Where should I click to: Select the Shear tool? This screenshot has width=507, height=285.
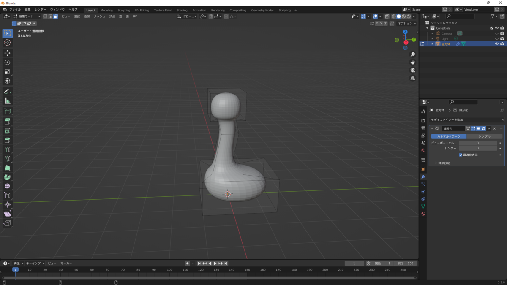point(7,214)
